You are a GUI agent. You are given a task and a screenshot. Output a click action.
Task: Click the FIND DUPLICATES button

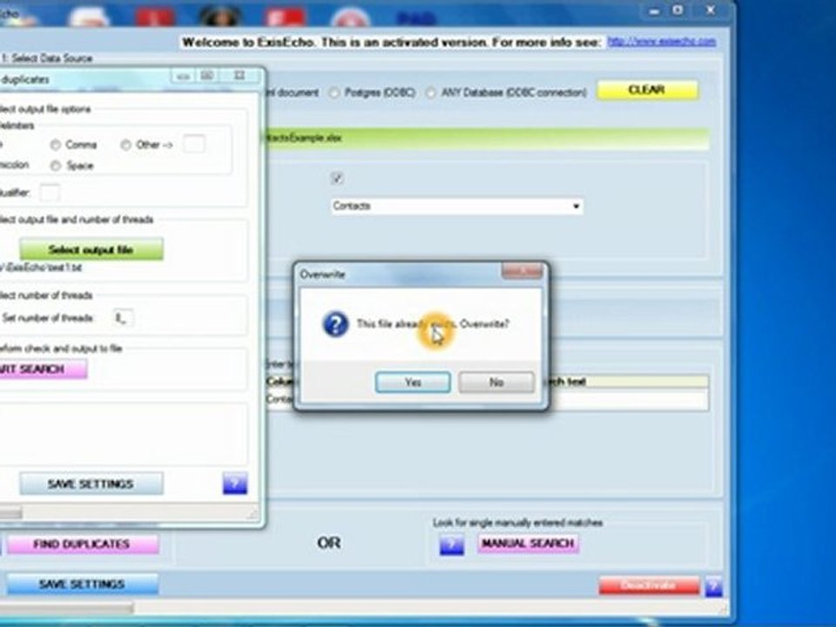tap(83, 544)
